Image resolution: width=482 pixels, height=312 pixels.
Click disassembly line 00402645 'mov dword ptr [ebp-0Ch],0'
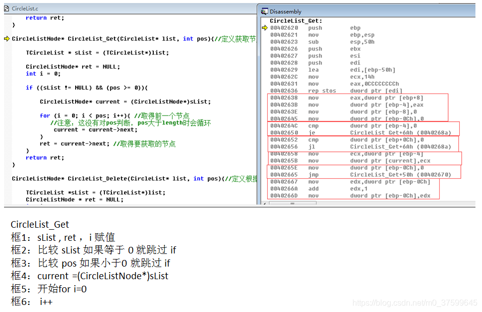pos(347,119)
